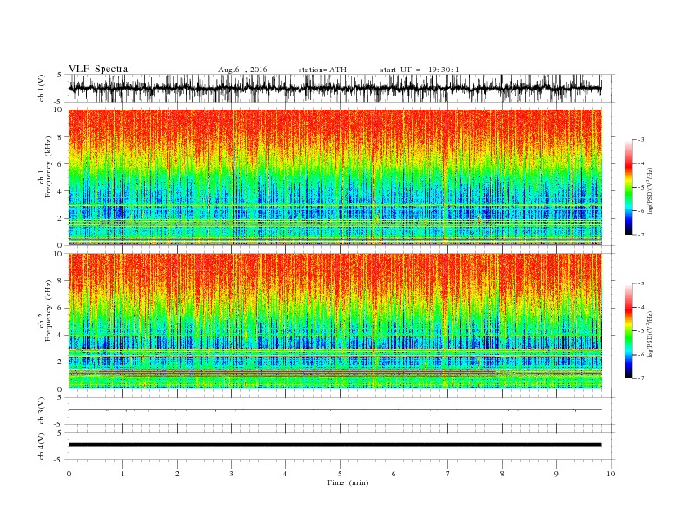Click the "ch.4(V)" axis label
The image size is (688, 532).
pyautogui.click(x=42, y=446)
